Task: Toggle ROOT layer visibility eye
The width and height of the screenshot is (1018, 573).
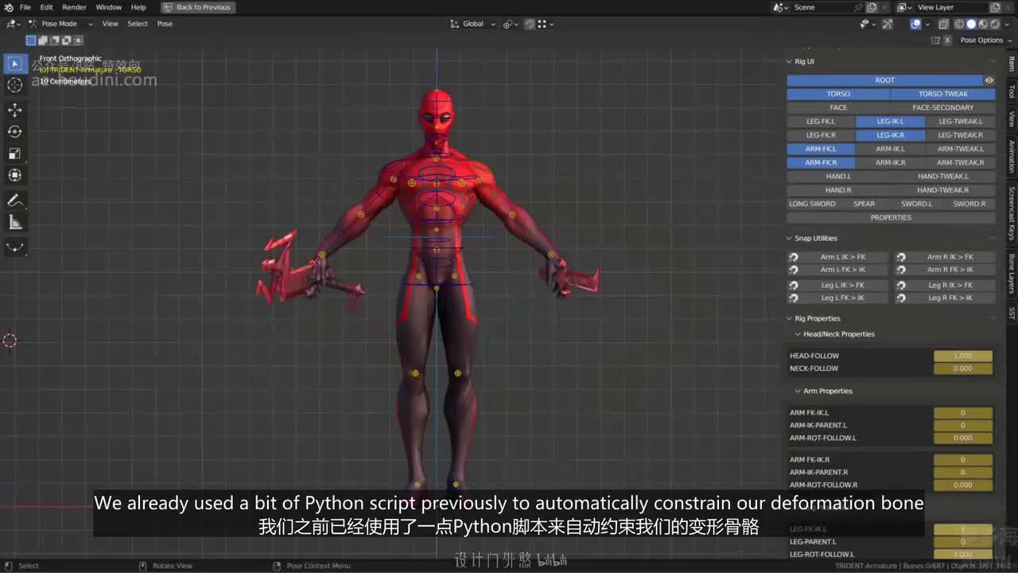Action: (x=989, y=80)
